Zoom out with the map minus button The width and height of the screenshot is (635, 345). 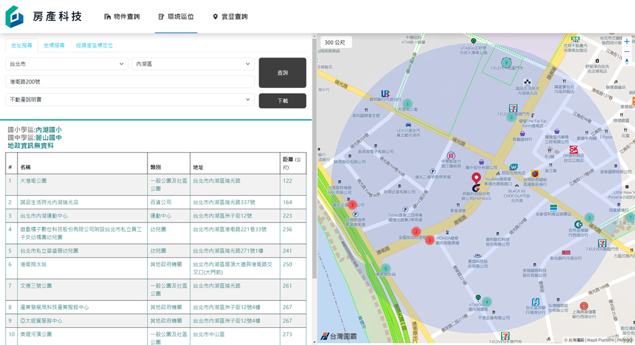coord(626,52)
